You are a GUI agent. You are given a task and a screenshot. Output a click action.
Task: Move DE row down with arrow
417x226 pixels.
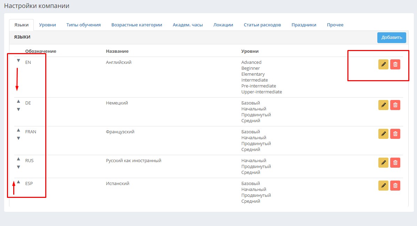[x=18, y=109]
